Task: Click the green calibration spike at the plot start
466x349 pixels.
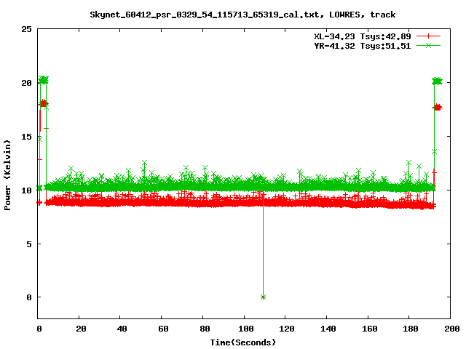Action: (44, 80)
